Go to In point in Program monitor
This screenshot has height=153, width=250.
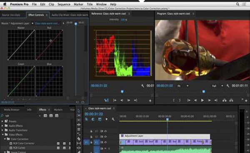189,100
